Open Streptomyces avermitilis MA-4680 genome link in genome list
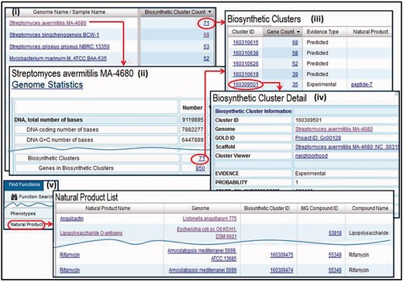 [48, 23]
